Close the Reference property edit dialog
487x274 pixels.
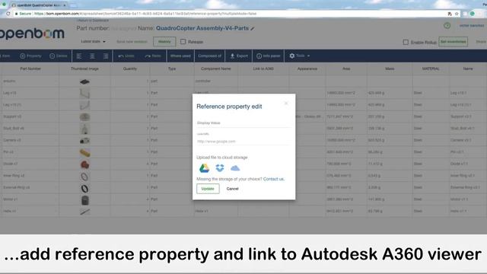coord(286,104)
